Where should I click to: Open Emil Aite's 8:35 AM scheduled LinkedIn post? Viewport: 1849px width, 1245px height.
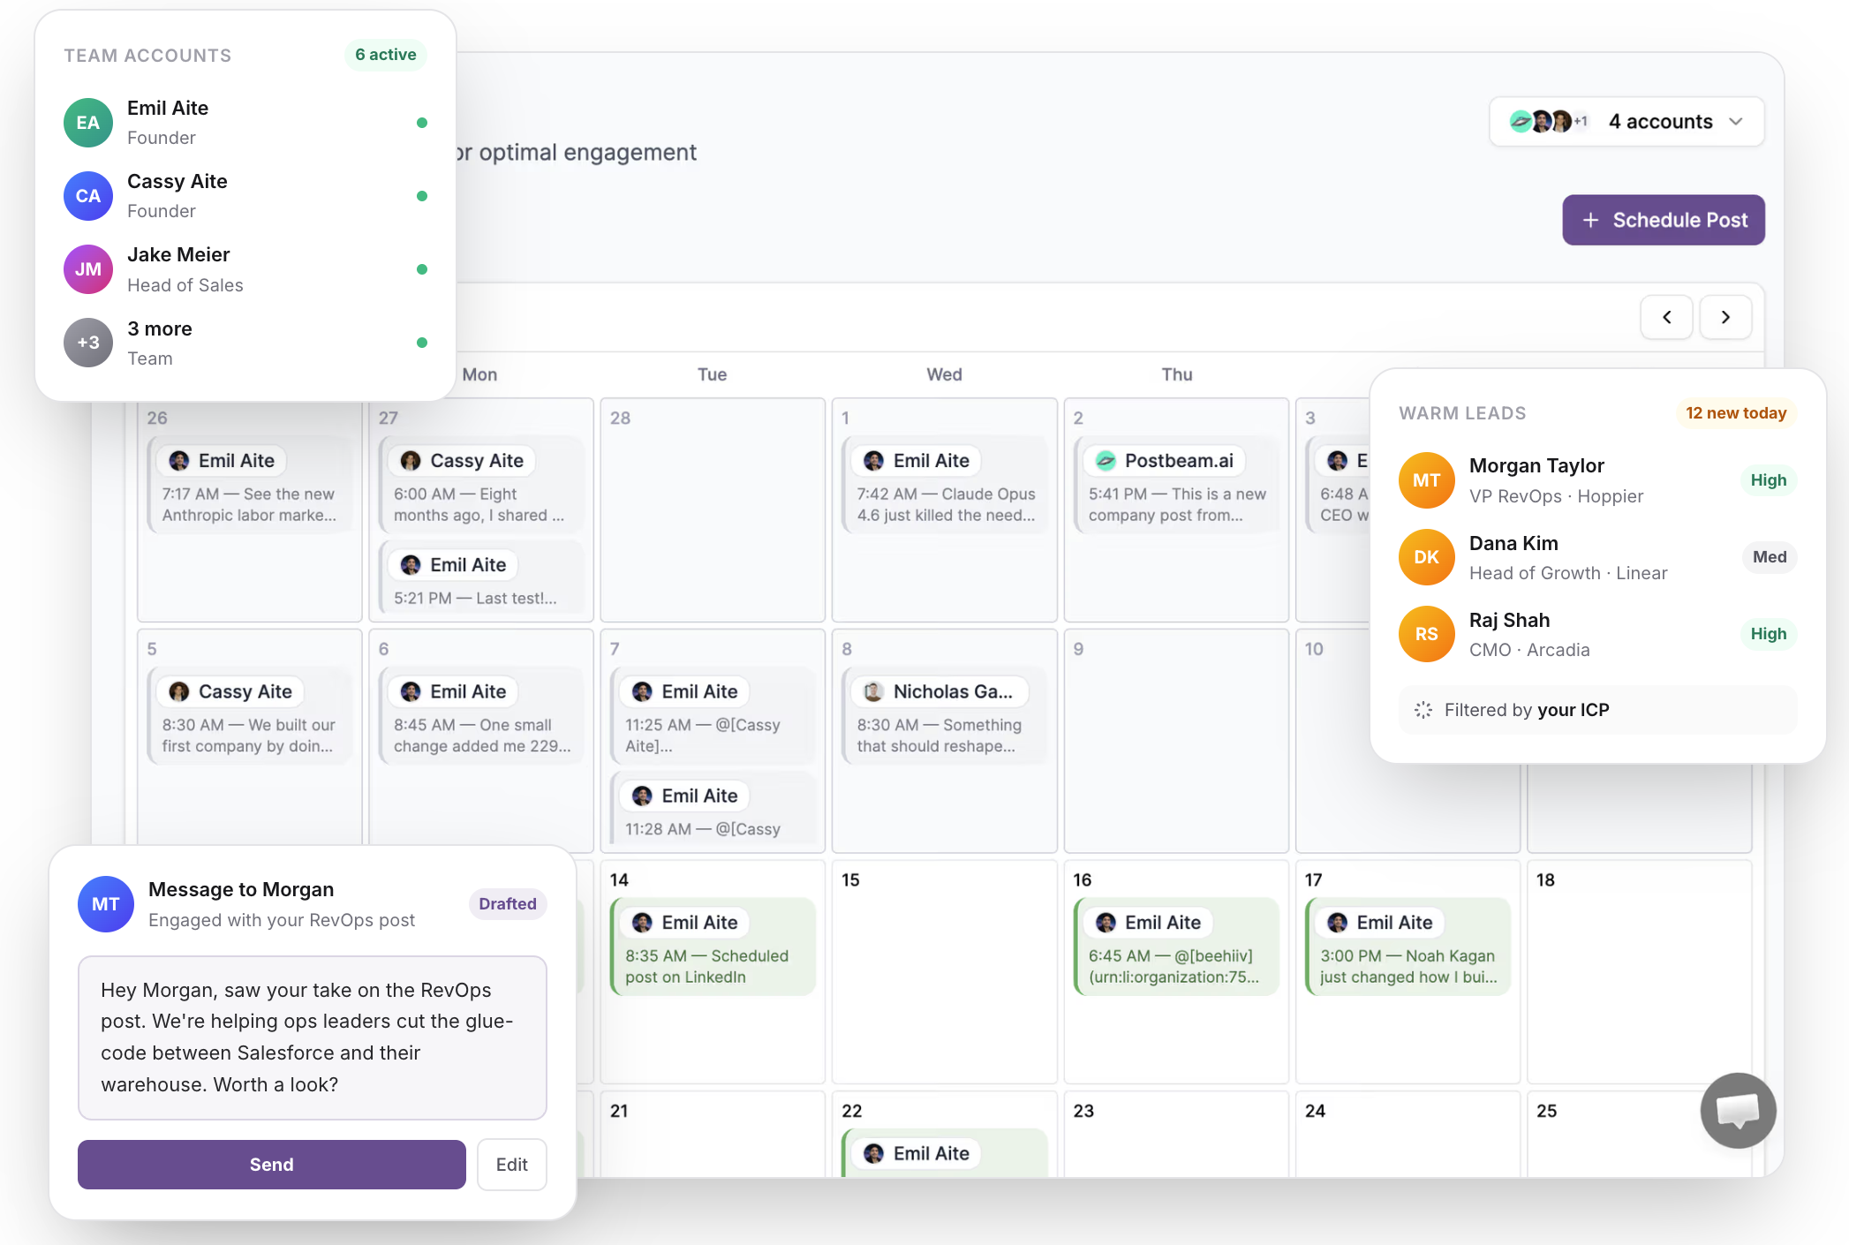pyautogui.click(x=713, y=947)
